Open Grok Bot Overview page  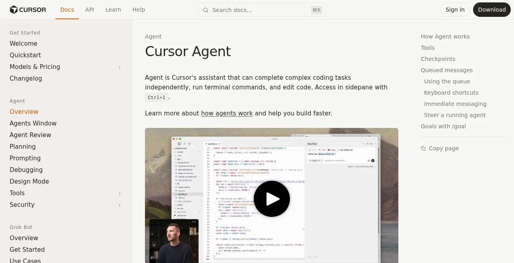24,238
